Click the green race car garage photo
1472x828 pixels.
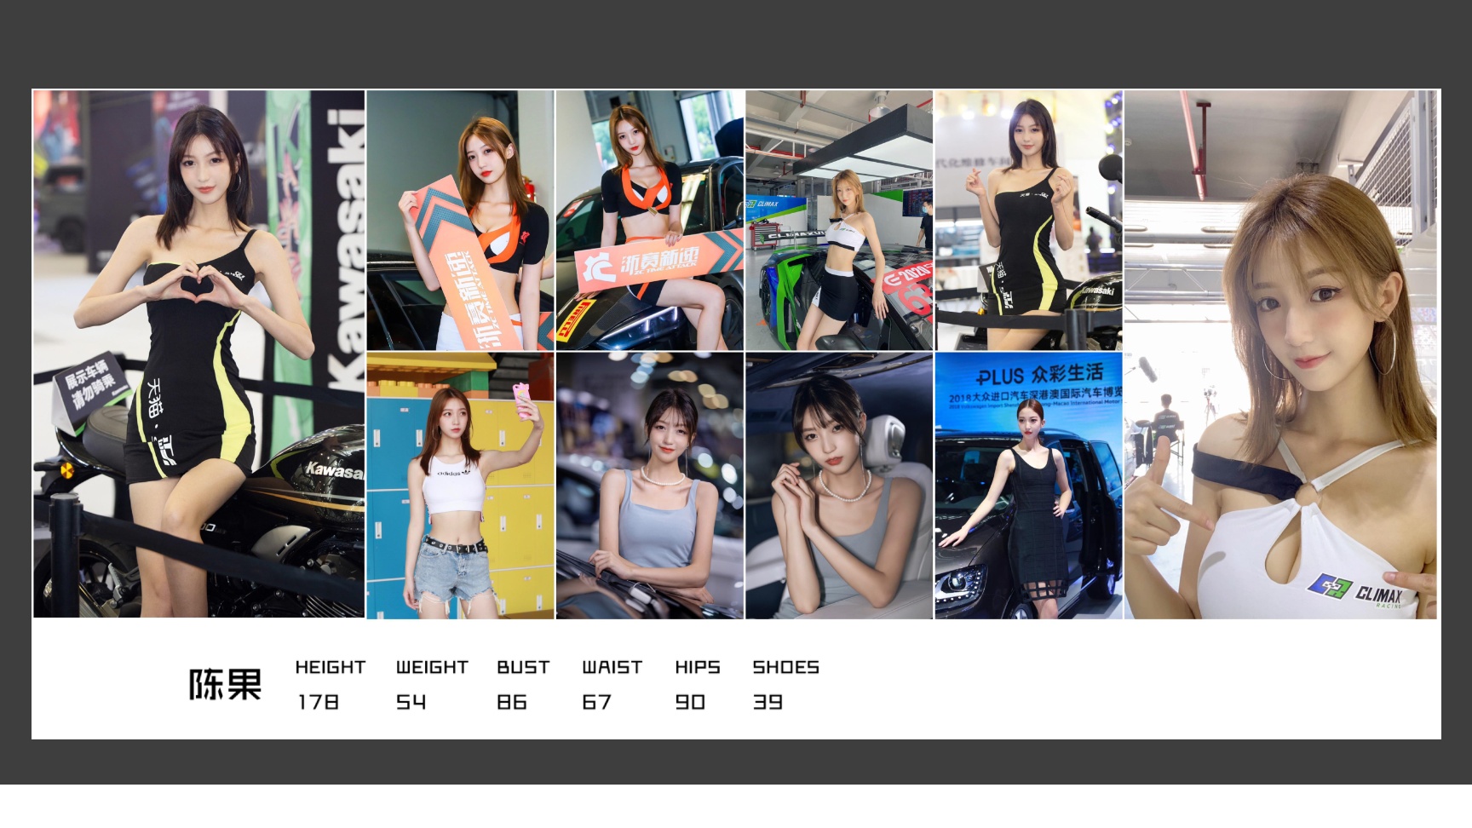click(x=839, y=221)
